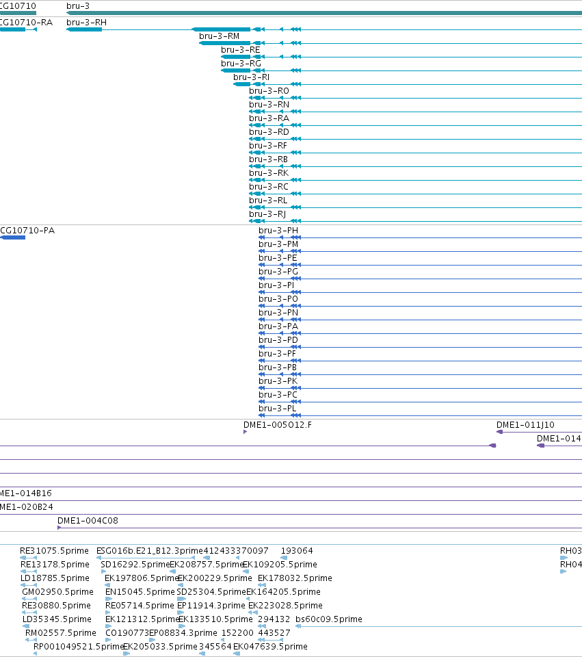Viewport: 582px width, 657px height.
Task: Click on transcript bru-3-RO
Action: pos(269,91)
